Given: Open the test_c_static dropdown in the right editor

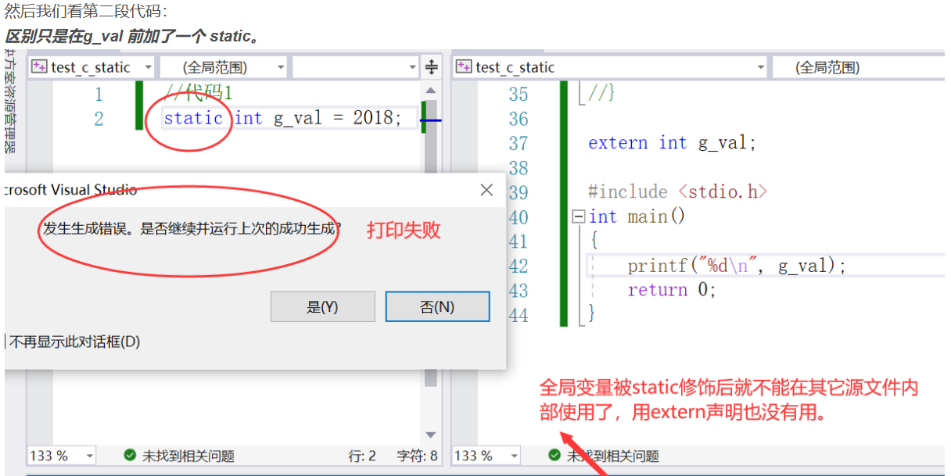Looking at the screenshot, I should click(x=618, y=67).
